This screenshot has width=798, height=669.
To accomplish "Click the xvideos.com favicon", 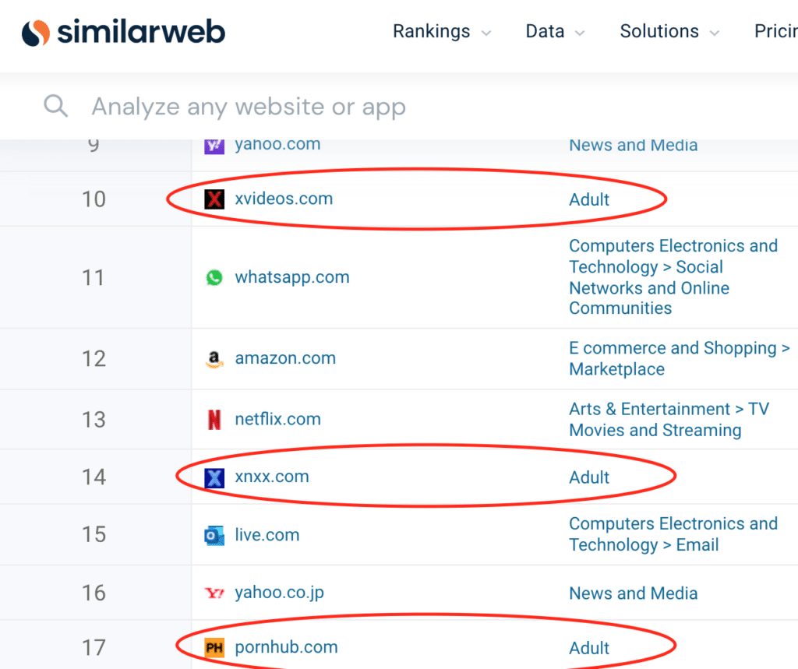I will coord(214,199).
